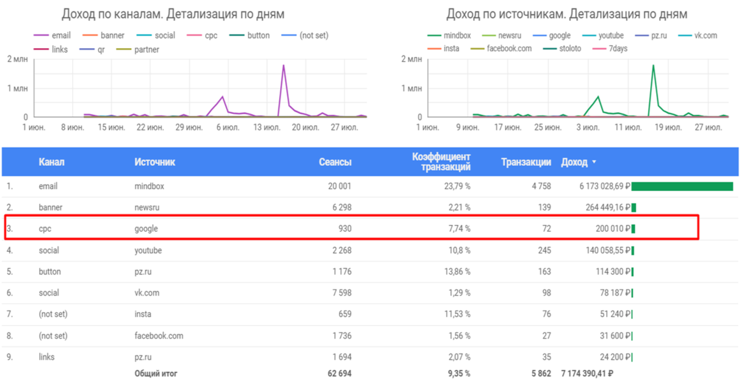Click the Доход по источникам chart title
Screen dimensions: 741x386
(x=566, y=14)
